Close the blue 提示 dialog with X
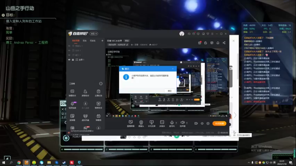 173,69
